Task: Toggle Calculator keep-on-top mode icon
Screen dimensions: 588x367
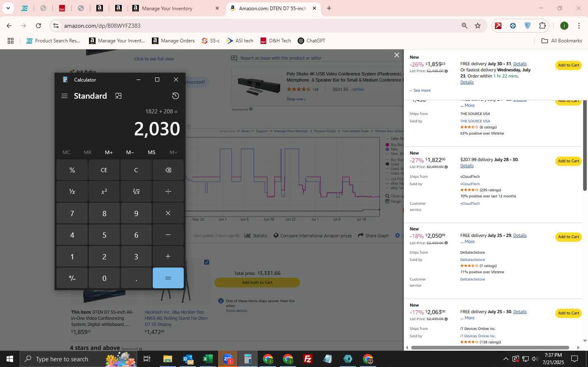Action: [118, 96]
